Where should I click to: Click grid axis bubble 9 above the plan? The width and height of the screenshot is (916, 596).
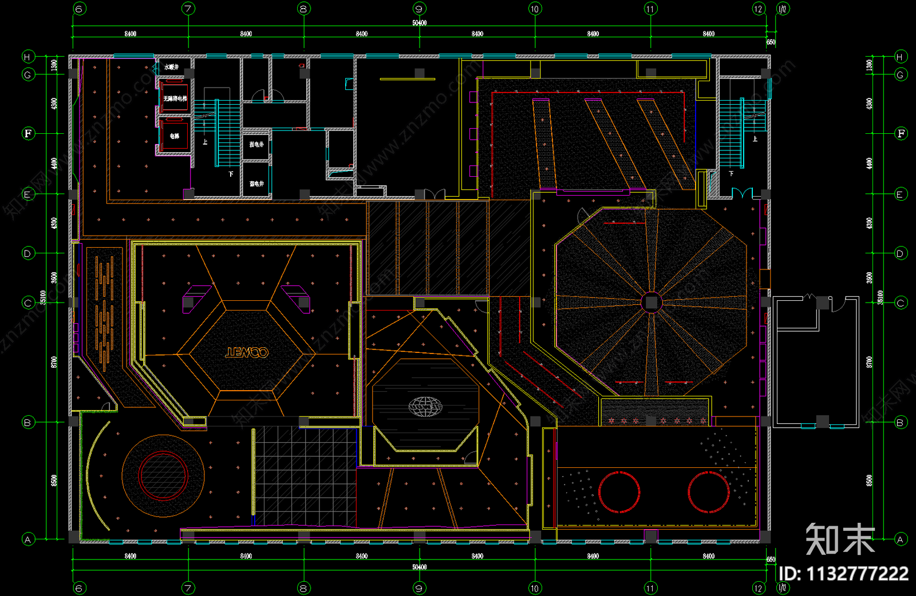[x=419, y=9]
